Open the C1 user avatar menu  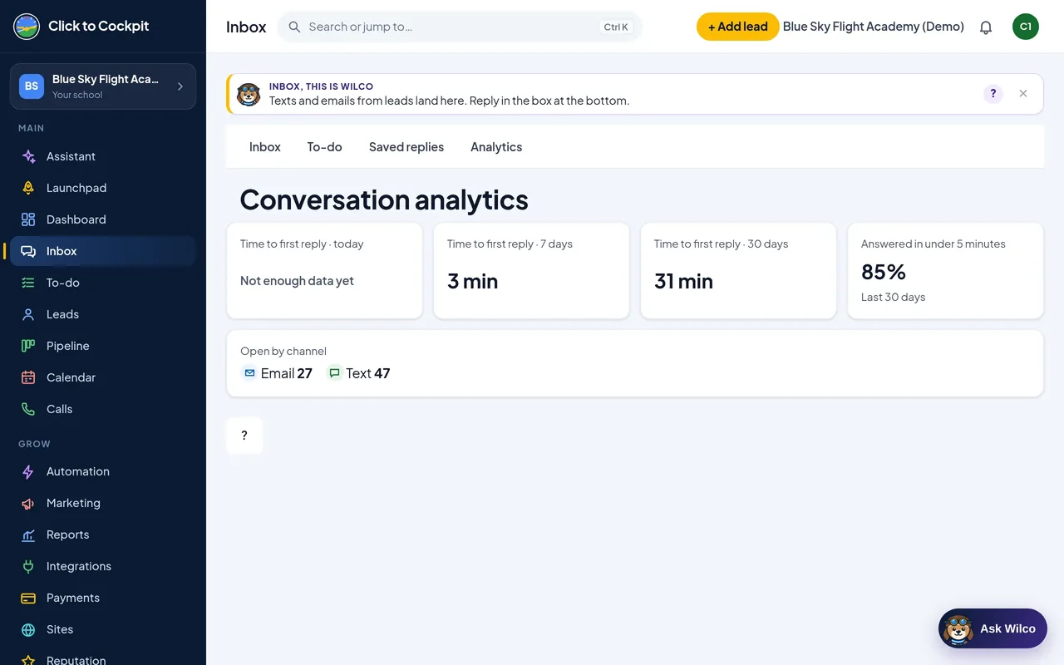click(x=1026, y=27)
